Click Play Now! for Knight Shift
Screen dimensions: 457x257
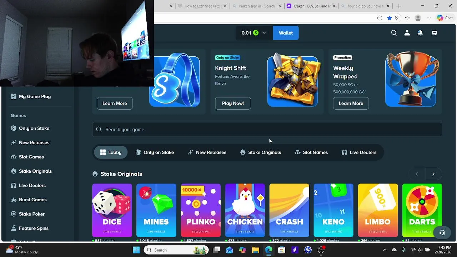[233, 103]
